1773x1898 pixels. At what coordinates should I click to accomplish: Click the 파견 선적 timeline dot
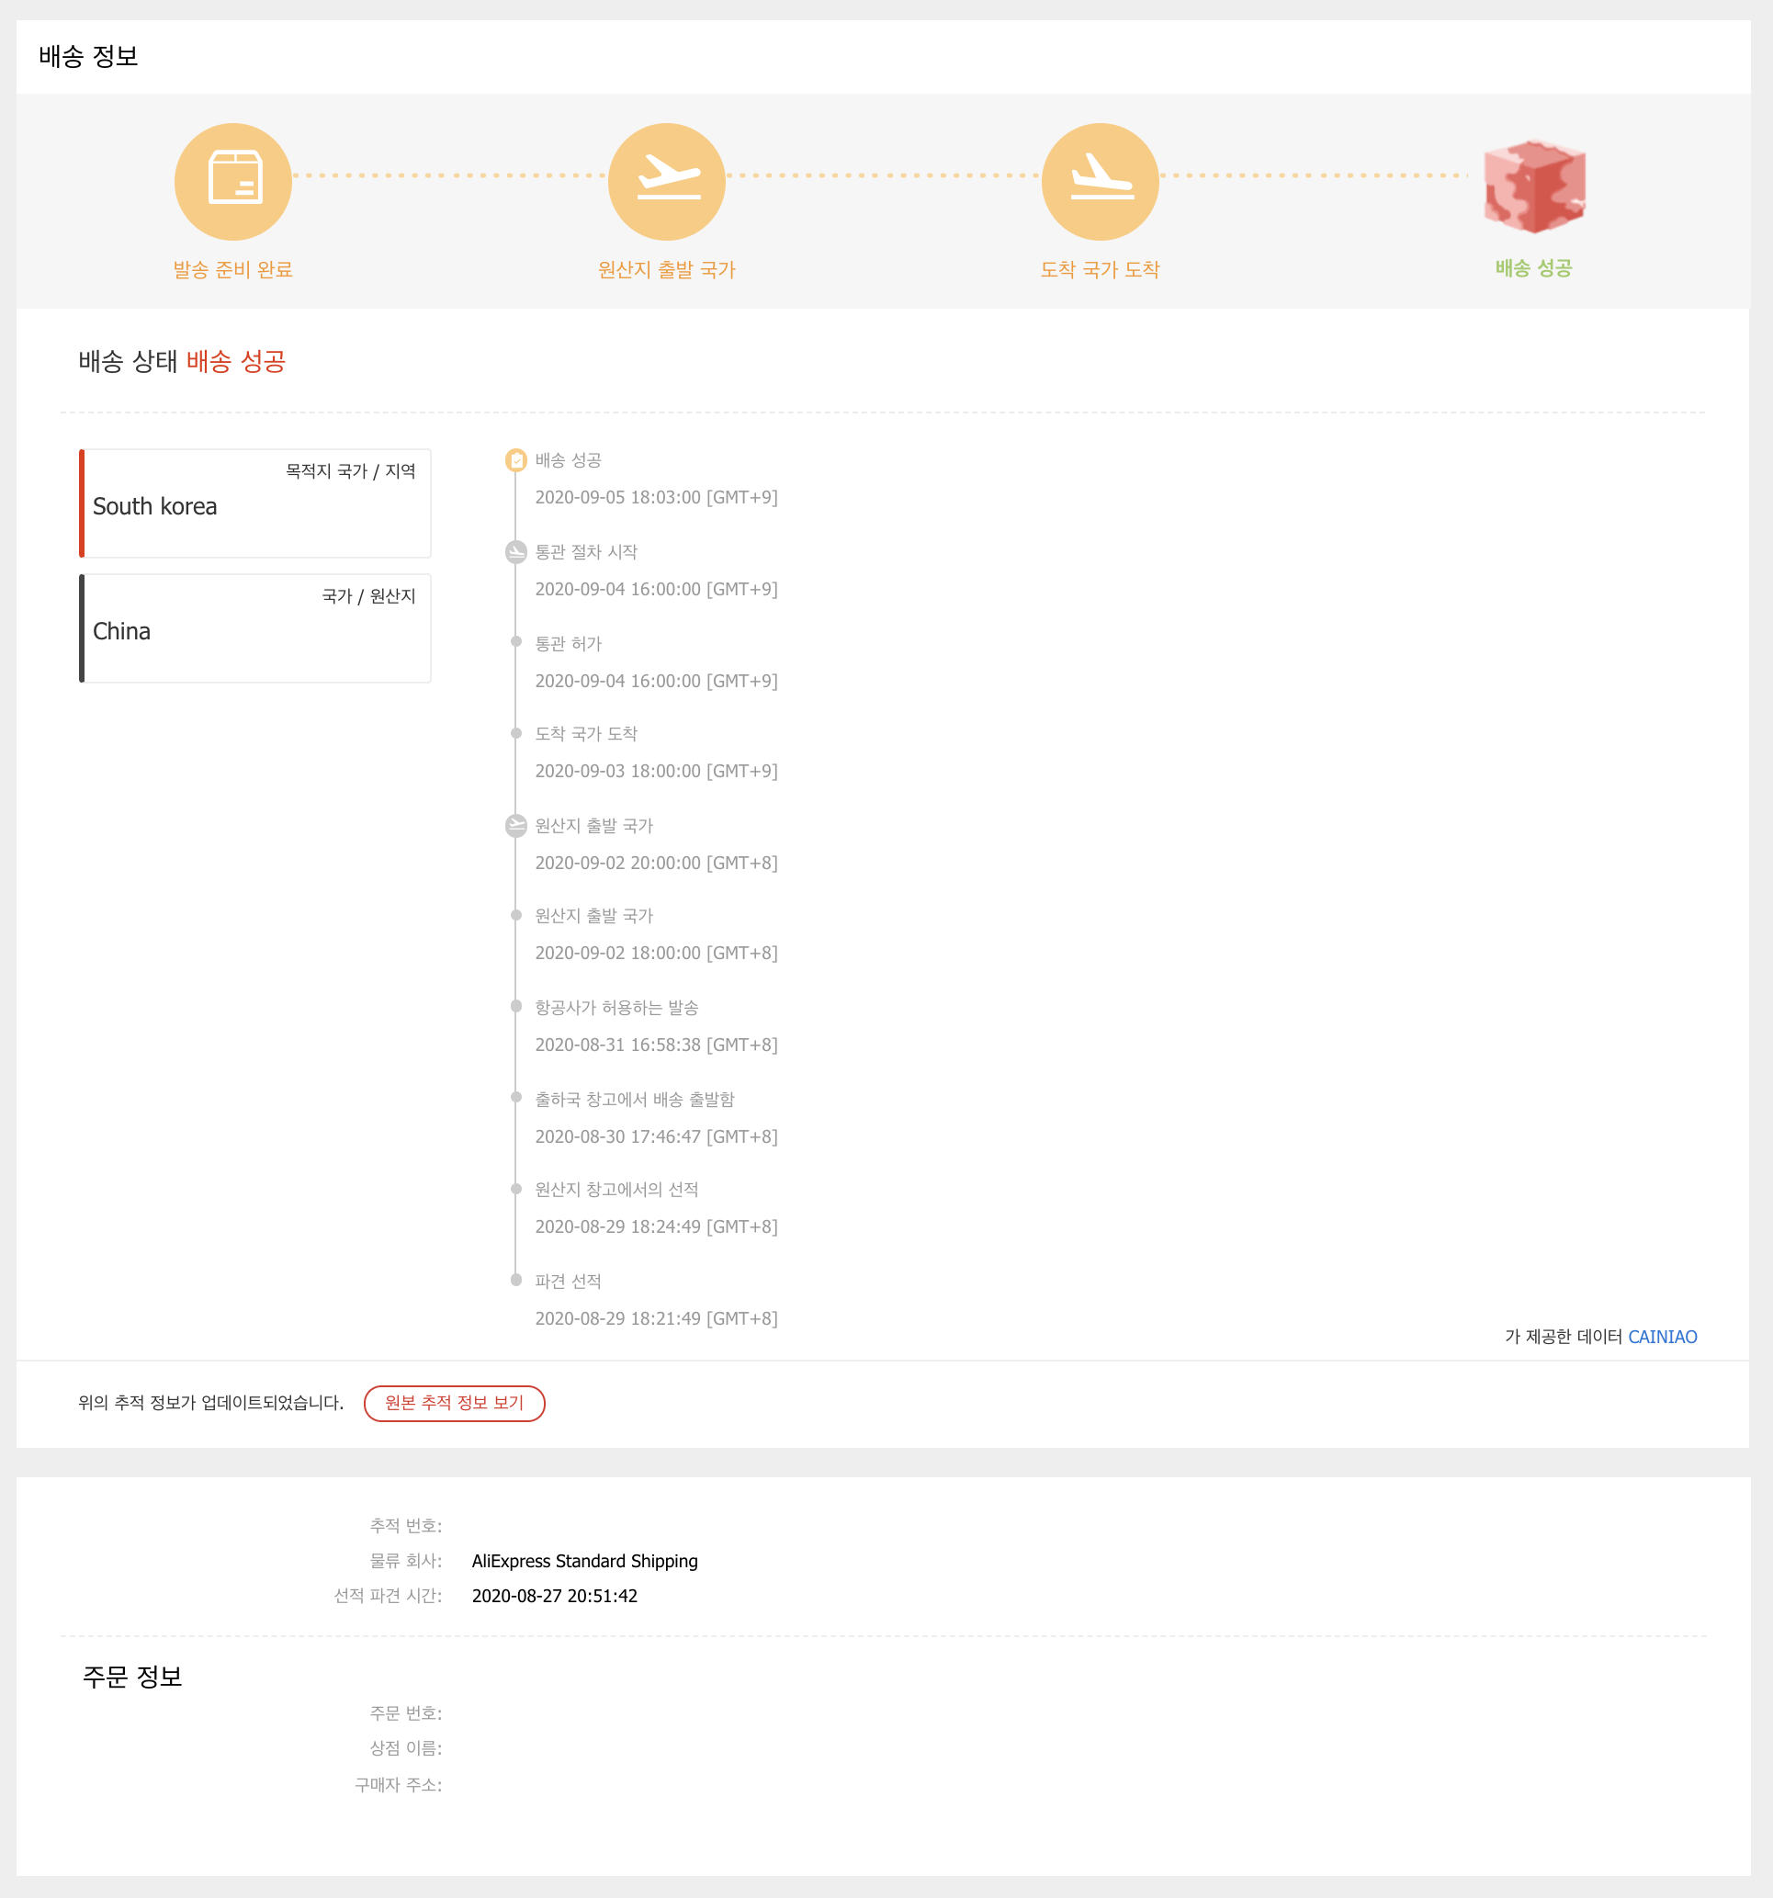point(515,1280)
